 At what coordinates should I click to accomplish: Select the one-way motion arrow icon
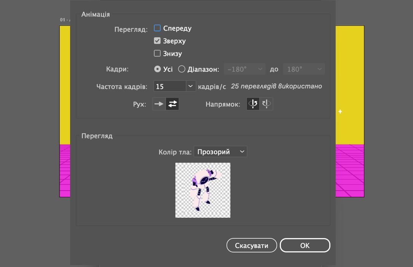(159, 104)
